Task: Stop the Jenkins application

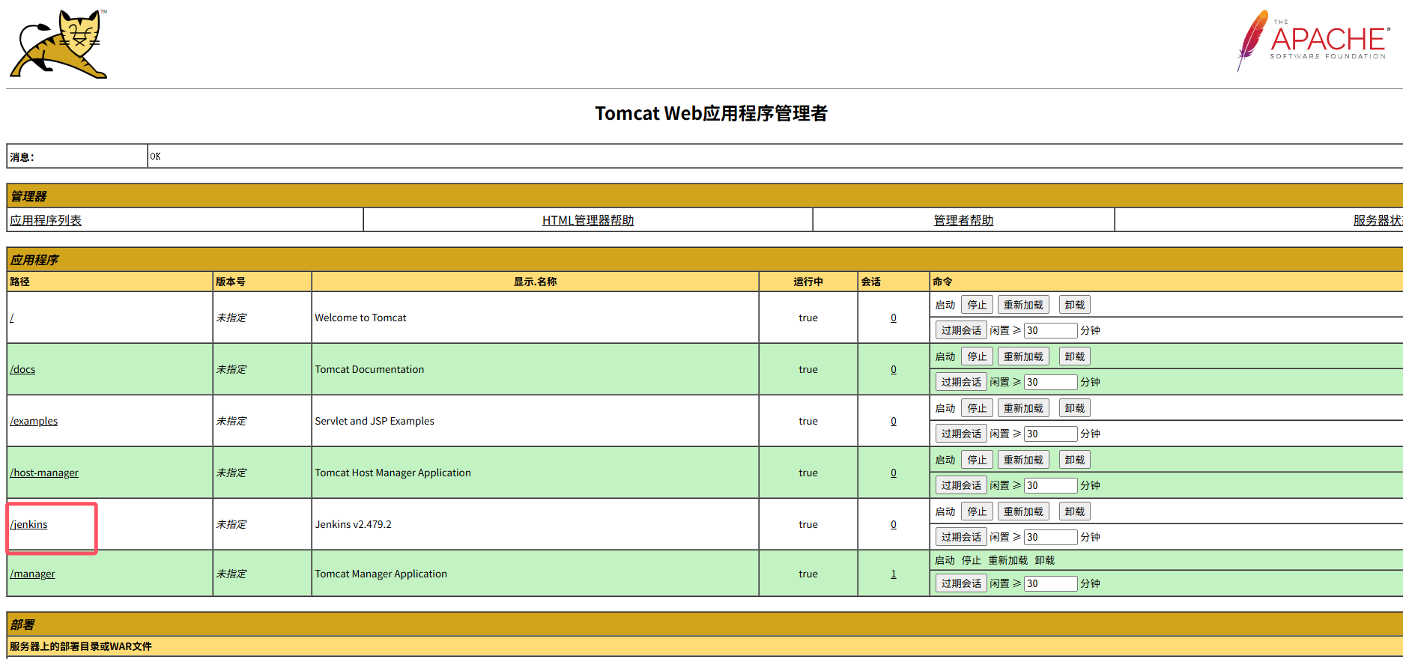Action: 977,511
